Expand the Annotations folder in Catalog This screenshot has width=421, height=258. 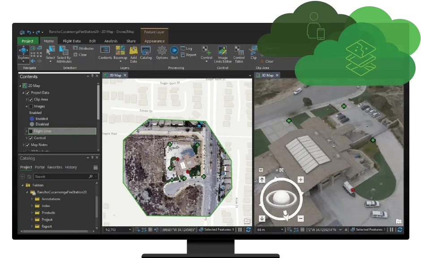32,199
